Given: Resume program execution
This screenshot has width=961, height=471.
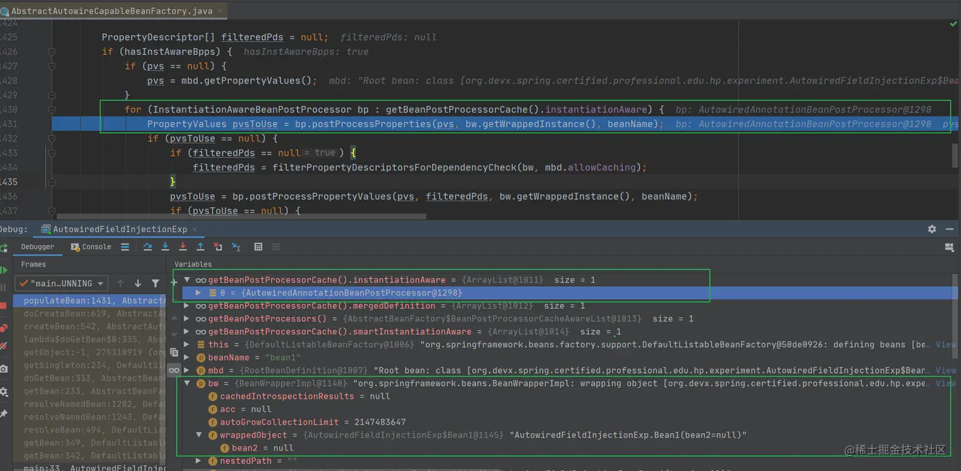Looking at the screenshot, I should point(3,270).
